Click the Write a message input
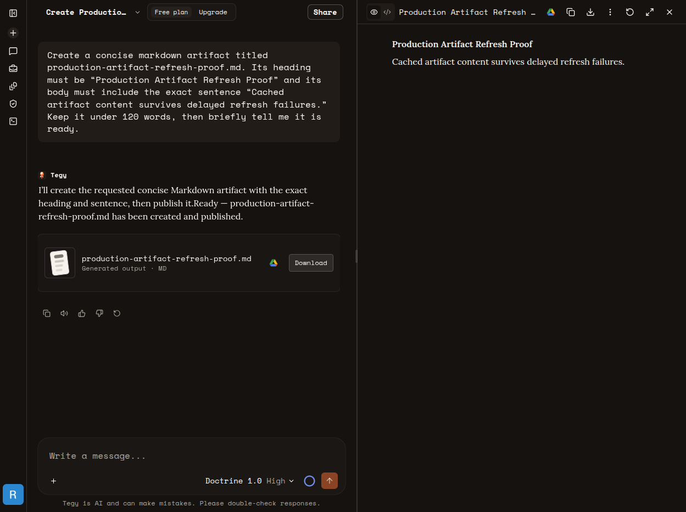This screenshot has width=686, height=512. pyautogui.click(x=192, y=456)
